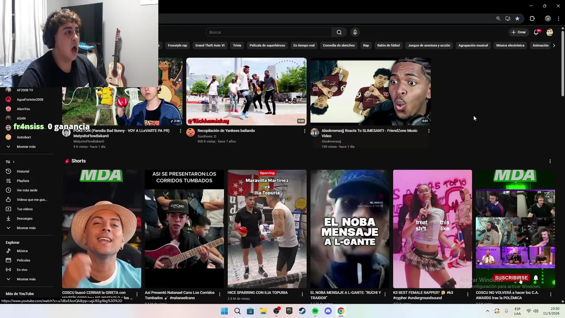Expand Mostrar más under Explorar
The image size is (565, 318).
(x=26, y=279)
